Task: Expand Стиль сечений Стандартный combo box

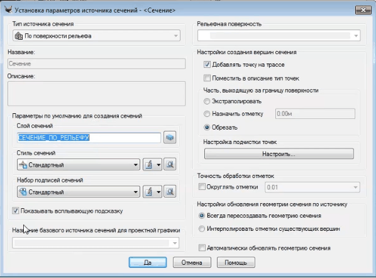Action: (x=79, y=165)
